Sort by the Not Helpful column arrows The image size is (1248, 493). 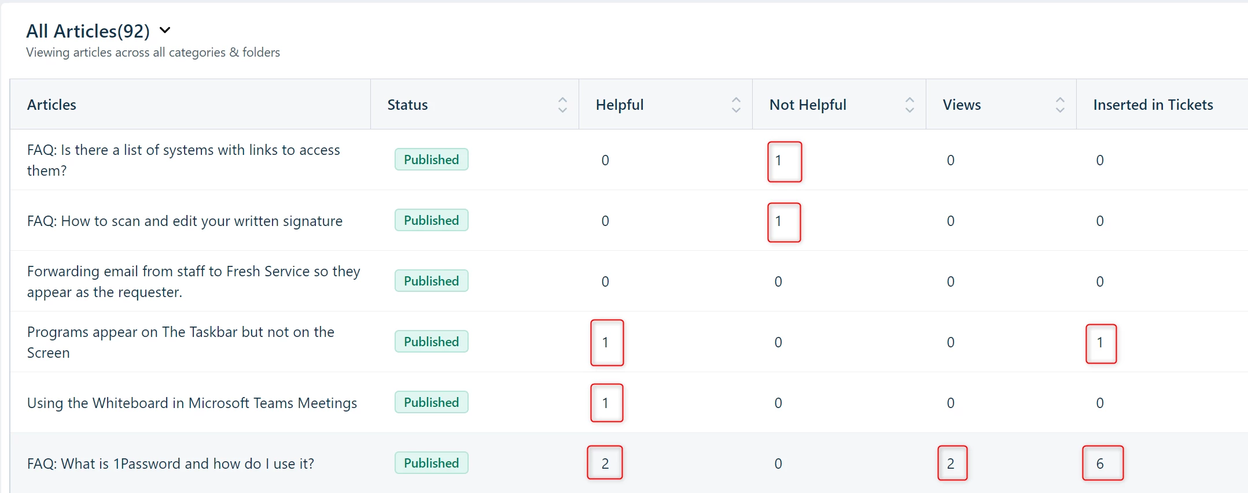[910, 105]
